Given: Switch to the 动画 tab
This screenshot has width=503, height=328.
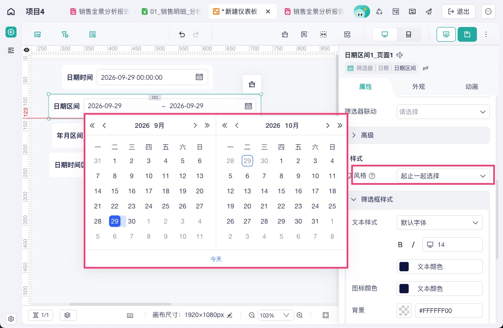Looking at the screenshot, I should (x=471, y=87).
